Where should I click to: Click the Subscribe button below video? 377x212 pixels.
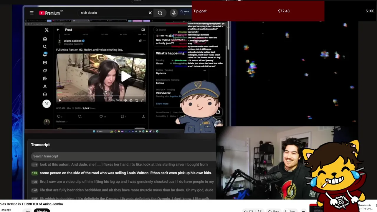point(42,211)
